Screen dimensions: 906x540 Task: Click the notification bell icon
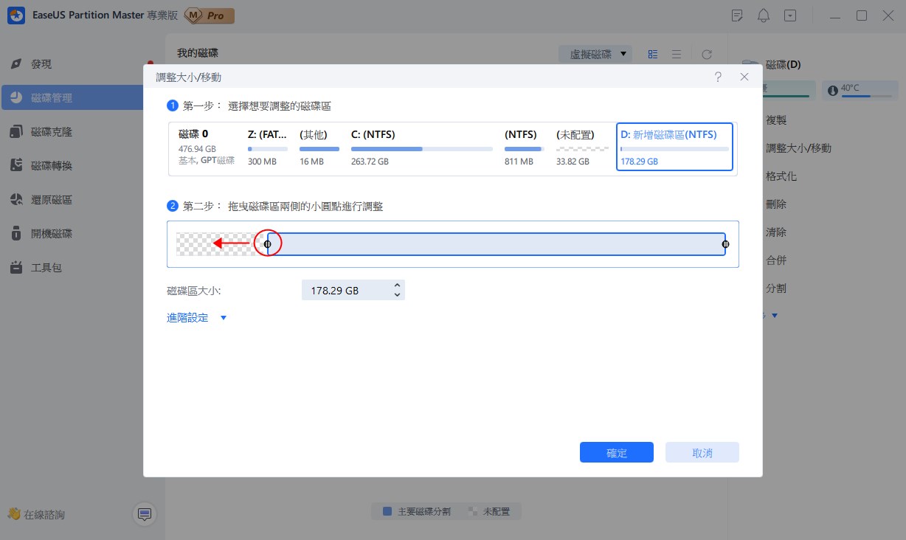(x=764, y=15)
